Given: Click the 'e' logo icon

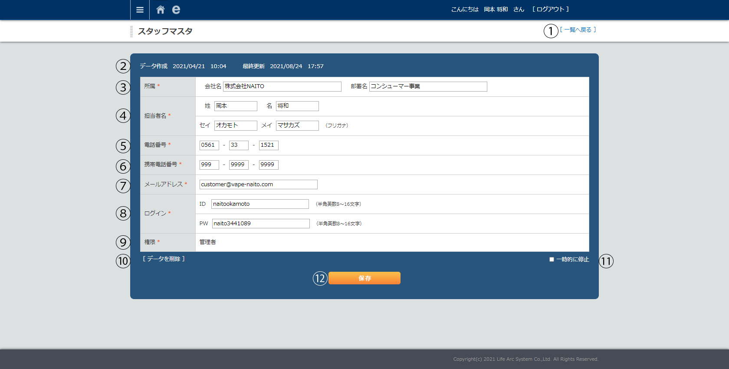Looking at the screenshot, I should [x=176, y=10].
